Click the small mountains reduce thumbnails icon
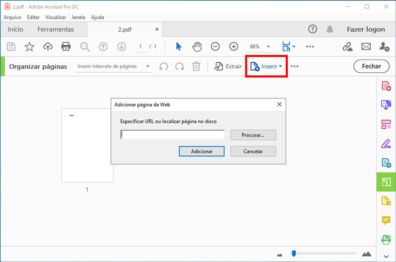Viewport: 396px width, 262px height. pos(279,255)
